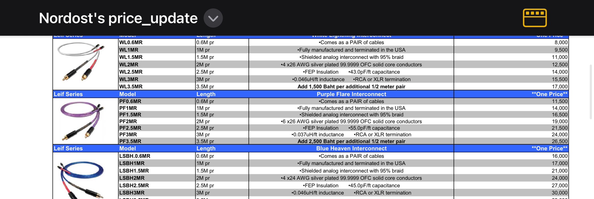Click the 16,500 price for PF1.5MR

click(560, 115)
